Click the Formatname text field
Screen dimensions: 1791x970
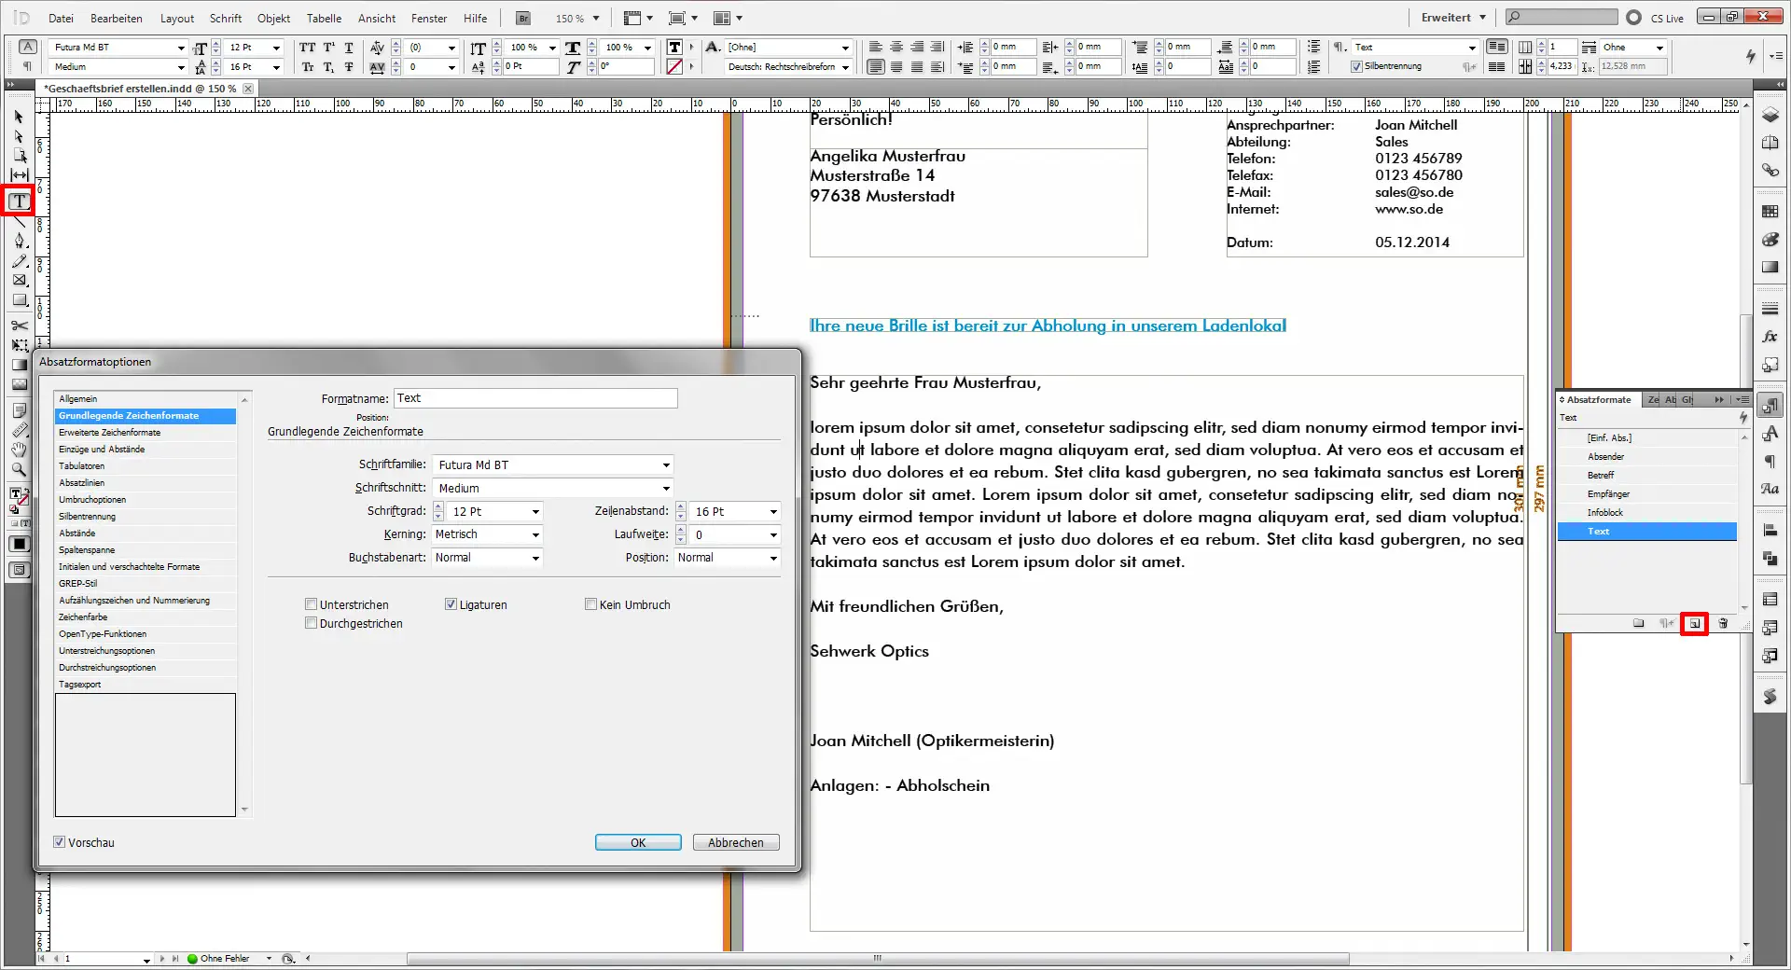point(535,398)
